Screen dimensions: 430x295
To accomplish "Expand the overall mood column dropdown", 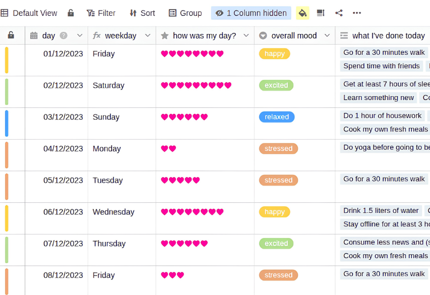I will (x=327, y=35).
